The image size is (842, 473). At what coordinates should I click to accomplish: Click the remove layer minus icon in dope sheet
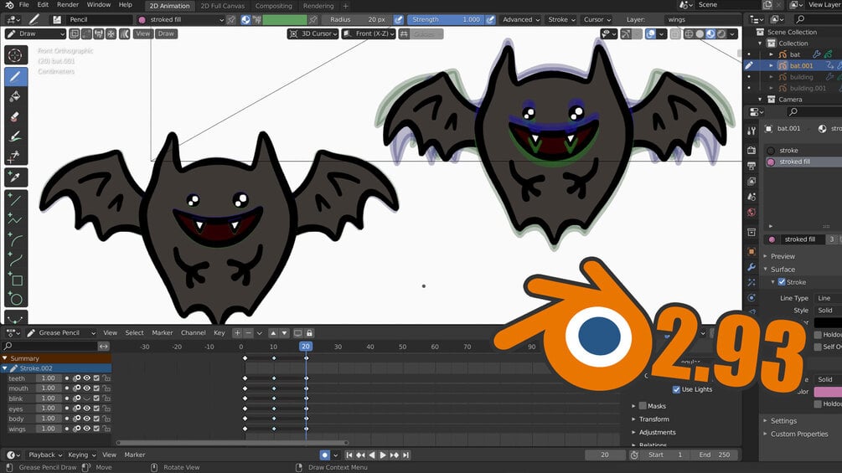(x=248, y=333)
